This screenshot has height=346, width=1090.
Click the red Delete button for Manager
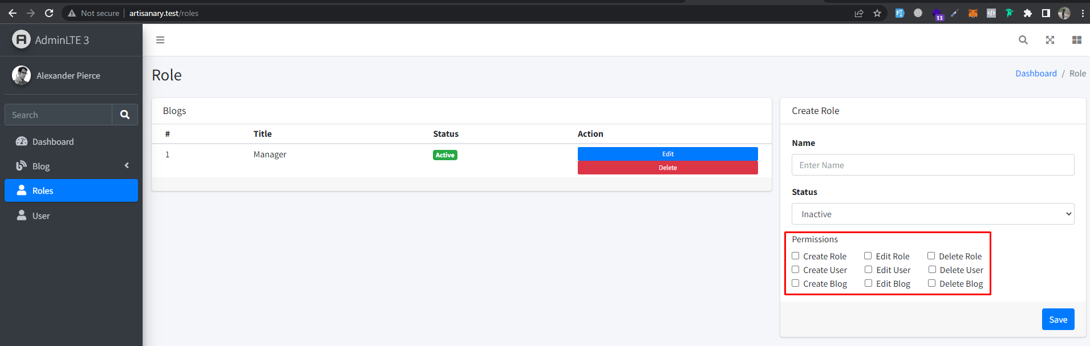(667, 168)
